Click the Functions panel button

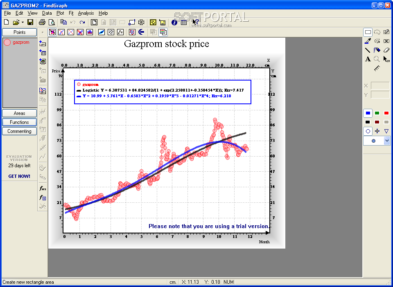tap(20, 122)
